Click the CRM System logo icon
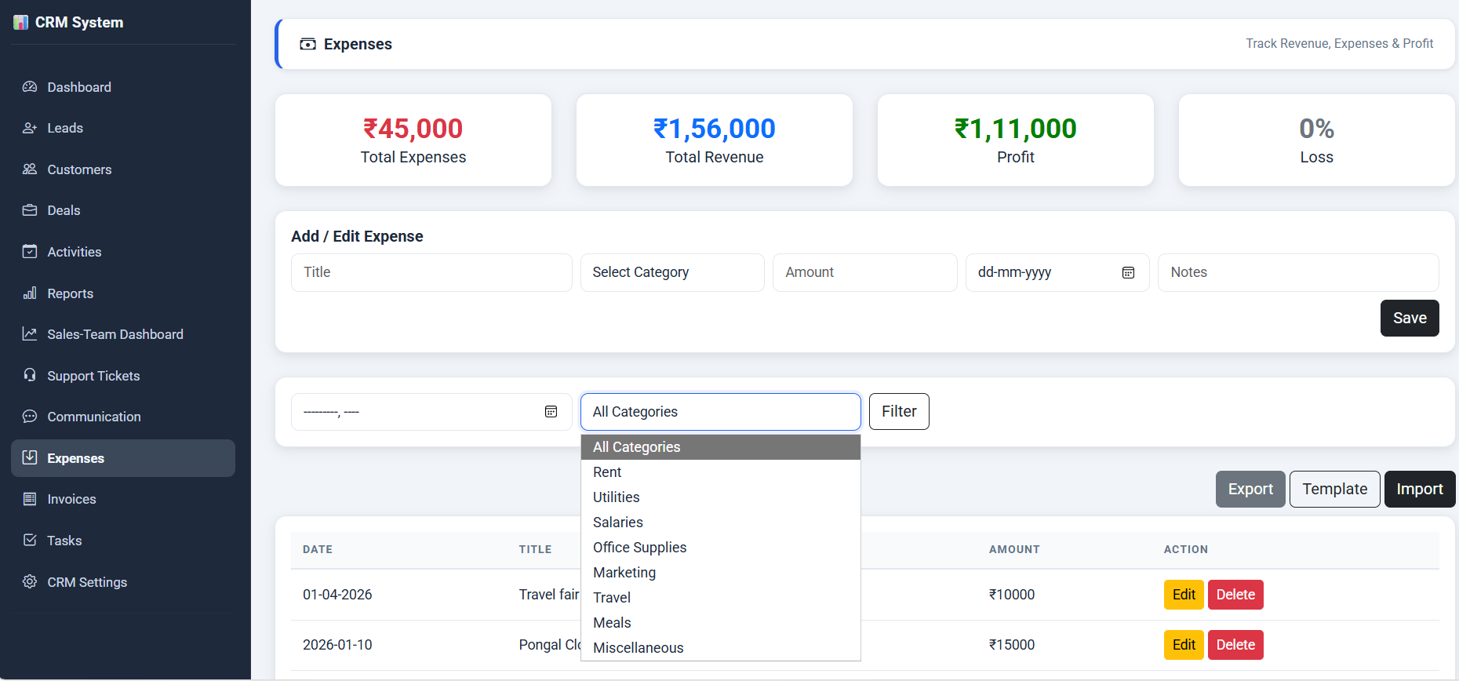 [21, 23]
